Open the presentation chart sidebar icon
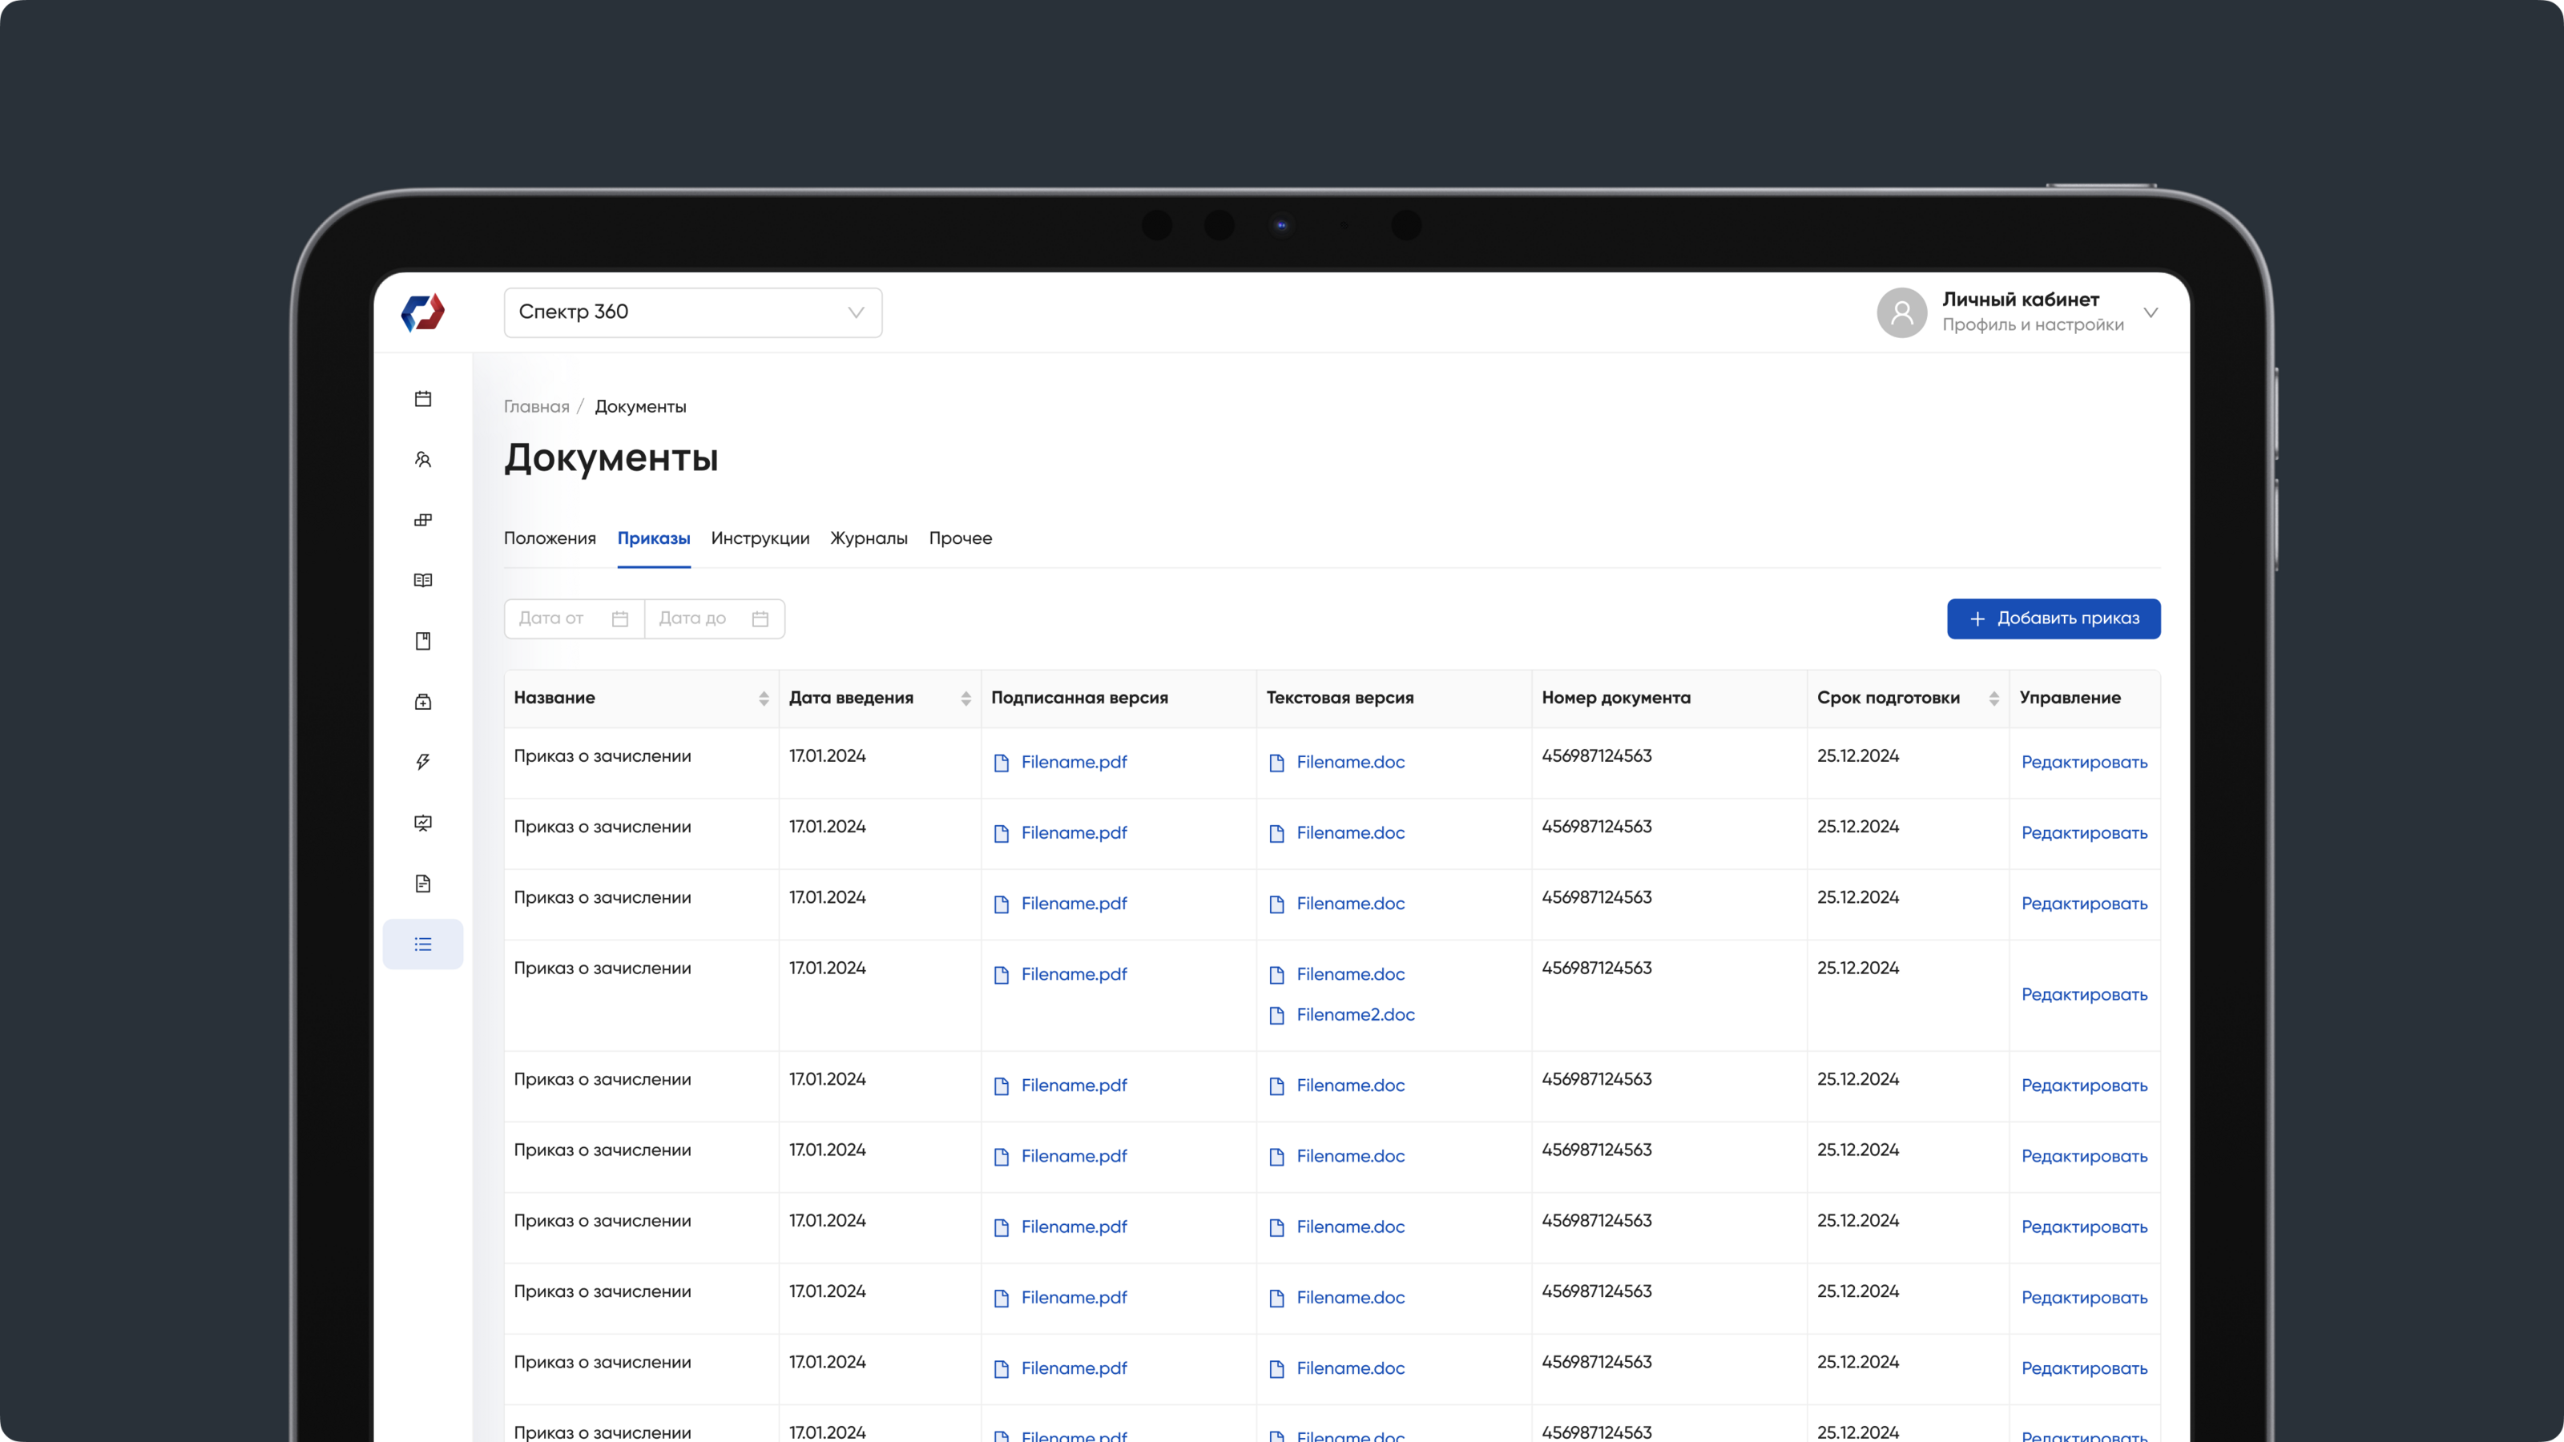Screen dimensions: 2564x1442 click(423, 823)
